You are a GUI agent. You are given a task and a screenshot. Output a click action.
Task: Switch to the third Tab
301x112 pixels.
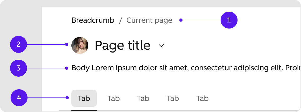point(143,98)
